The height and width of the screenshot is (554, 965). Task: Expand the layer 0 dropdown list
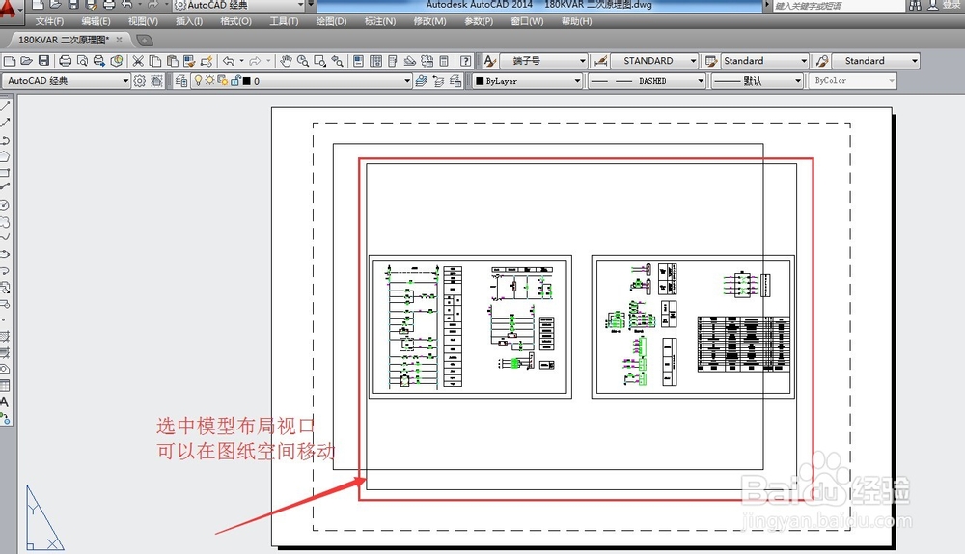tap(301, 81)
